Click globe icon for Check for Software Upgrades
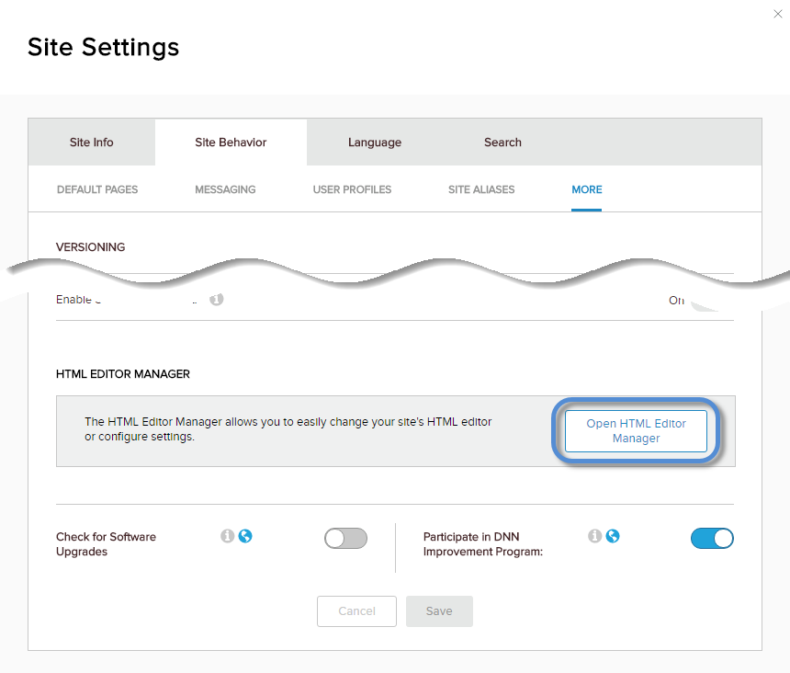790x673 pixels. click(245, 536)
